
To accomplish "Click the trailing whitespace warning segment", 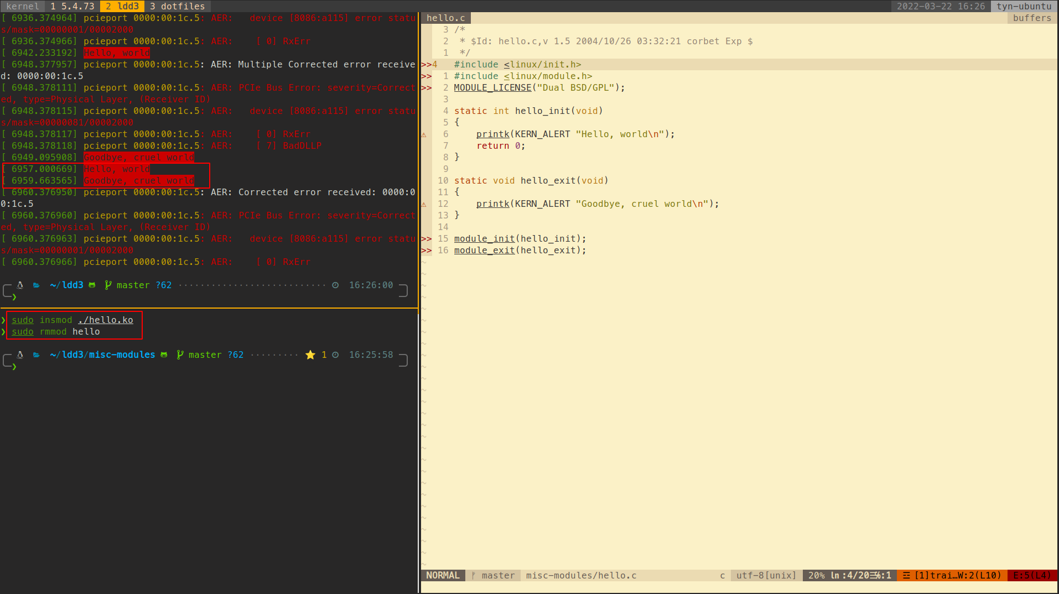I will [952, 575].
